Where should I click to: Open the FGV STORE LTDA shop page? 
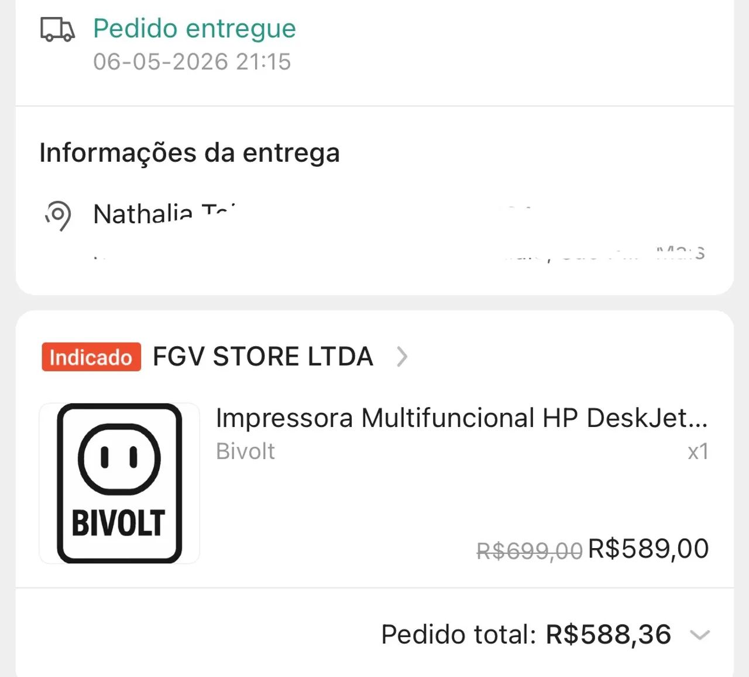263,357
